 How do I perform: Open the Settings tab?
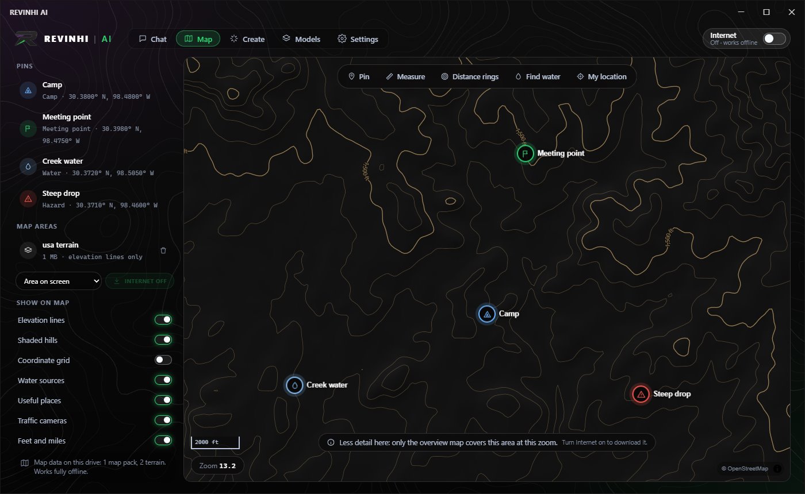click(x=358, y=39)
